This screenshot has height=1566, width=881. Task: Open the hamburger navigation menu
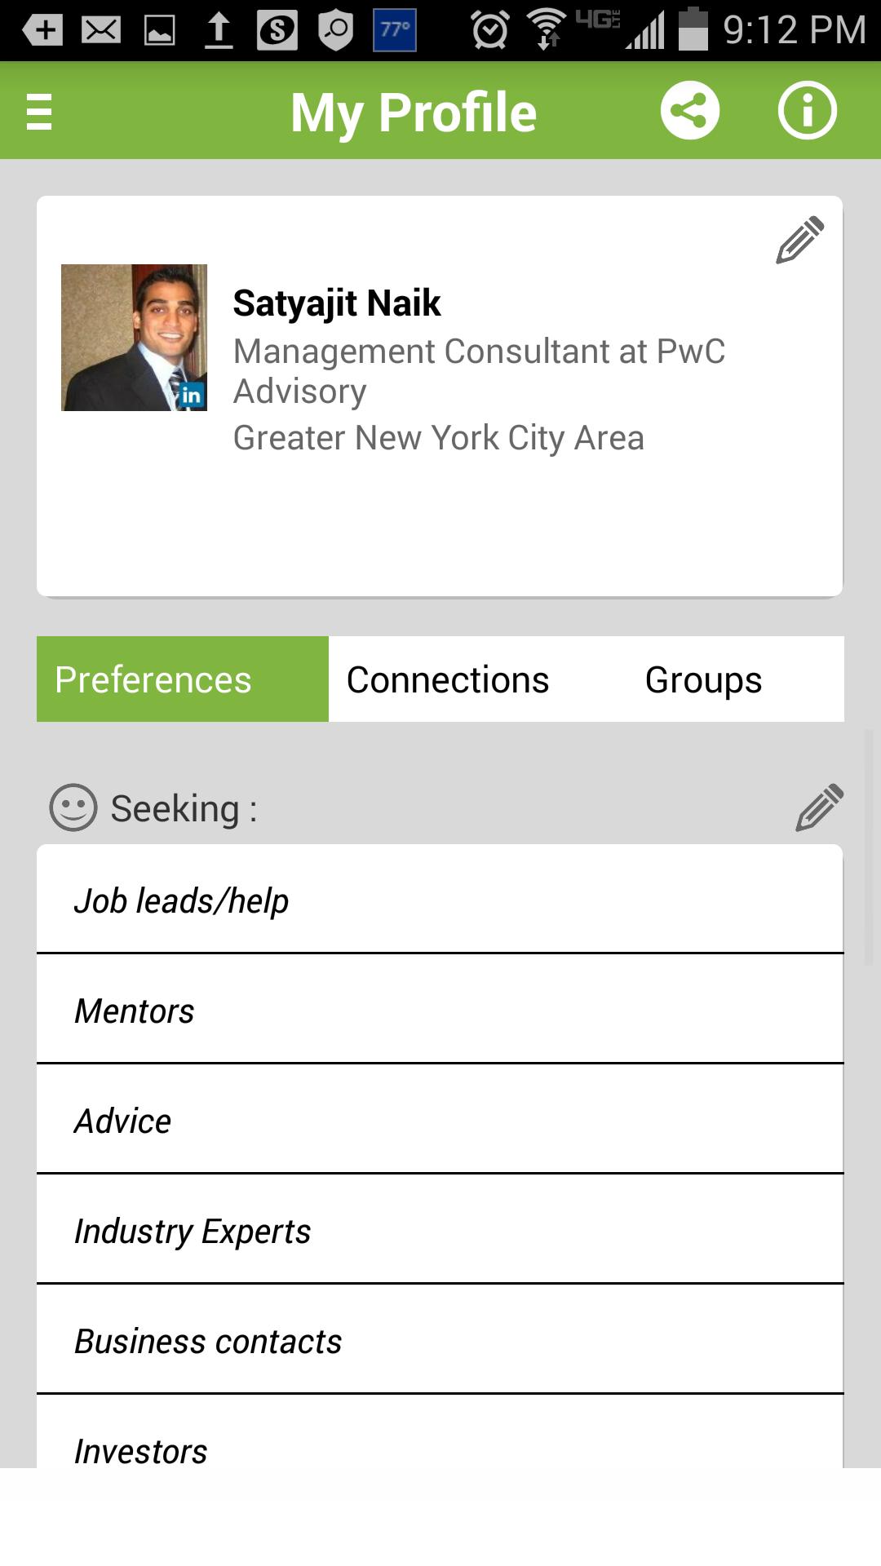(39, 112)
